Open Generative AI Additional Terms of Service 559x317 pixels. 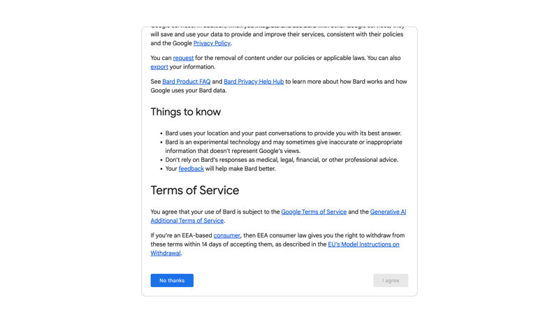click(388, 212)
